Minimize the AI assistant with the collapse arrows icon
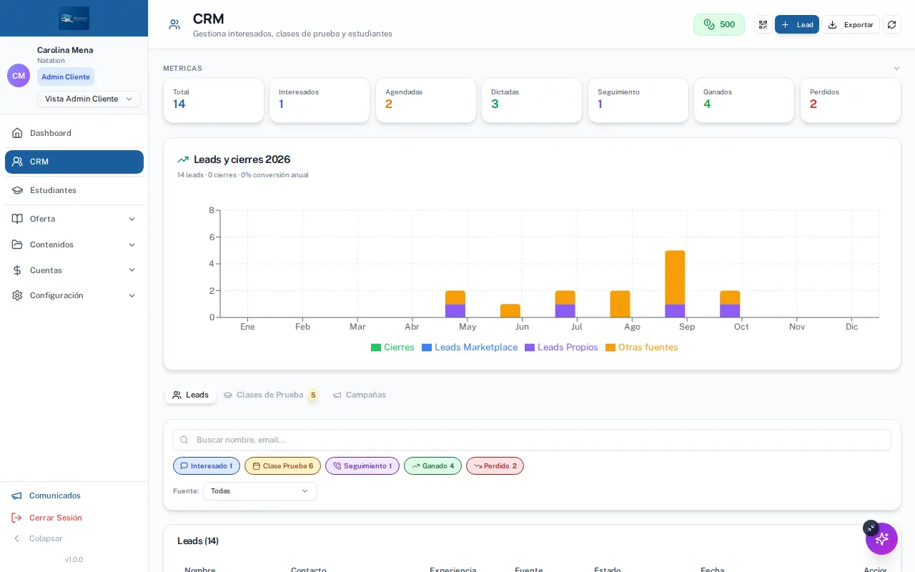The height and width of the screenshot is (572, 915). [x=870, y=528]
